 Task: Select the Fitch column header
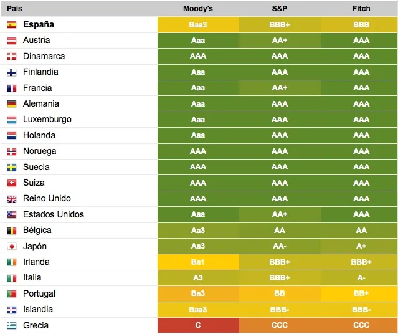(361, 9)
